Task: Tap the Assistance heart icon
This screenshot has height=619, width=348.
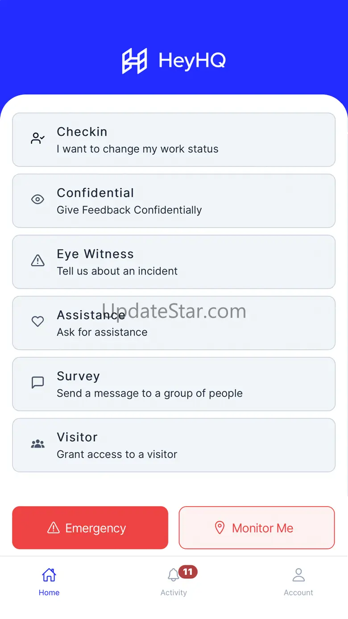Action: (x=37, y=321)
